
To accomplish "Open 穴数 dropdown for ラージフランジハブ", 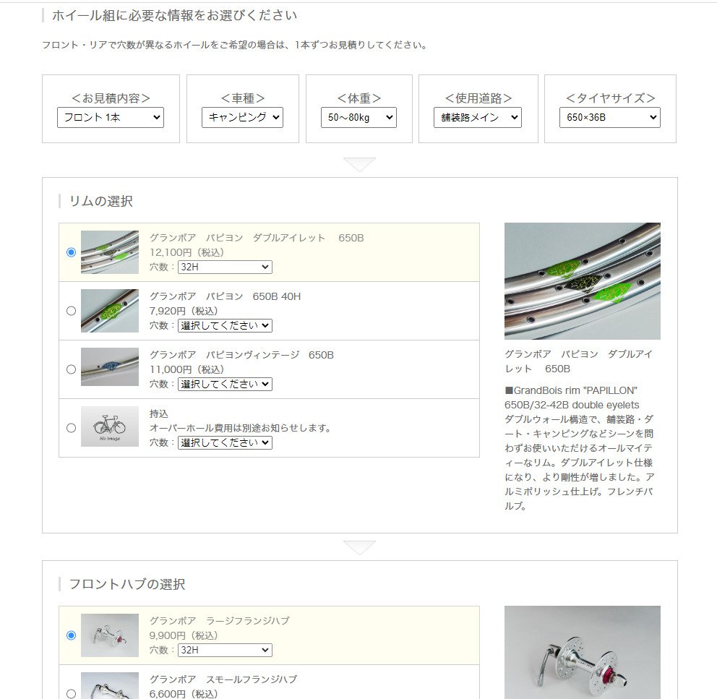I will tap(225, 650).
